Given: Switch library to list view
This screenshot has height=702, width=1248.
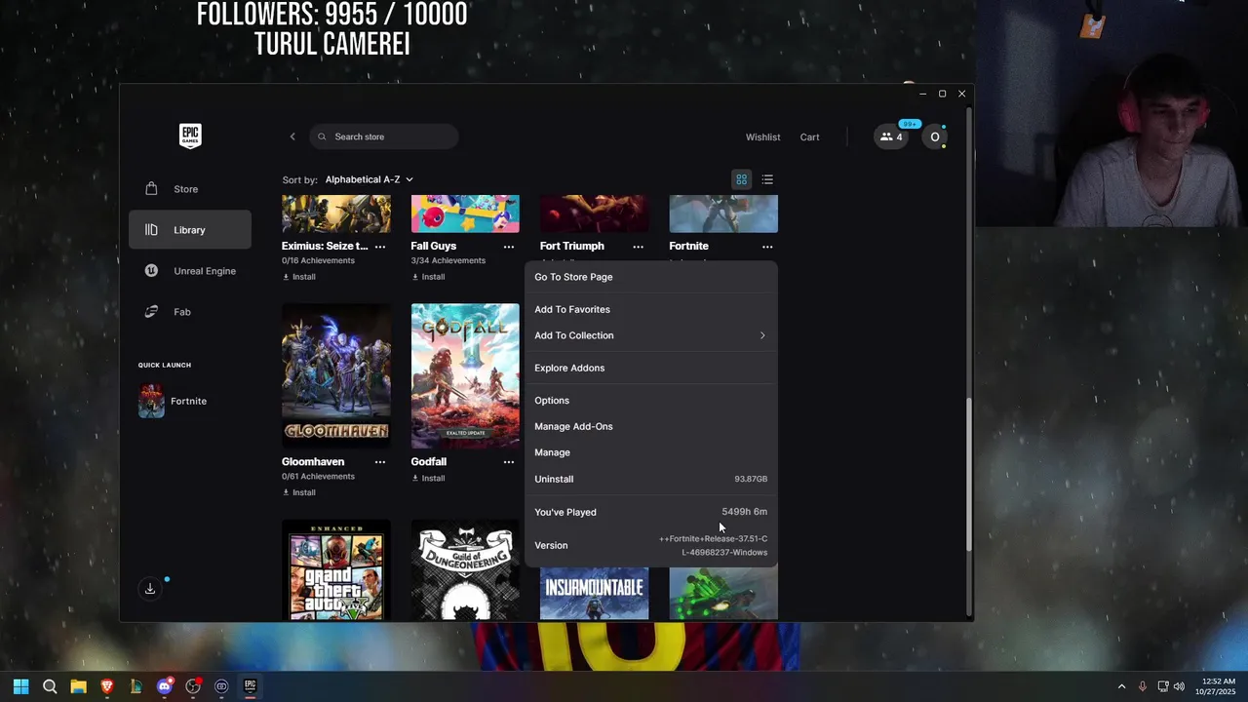Looking at the screenshot, I should pos(767,179).
